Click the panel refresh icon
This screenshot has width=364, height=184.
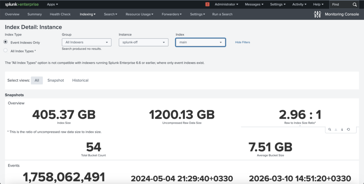point(348,129)
